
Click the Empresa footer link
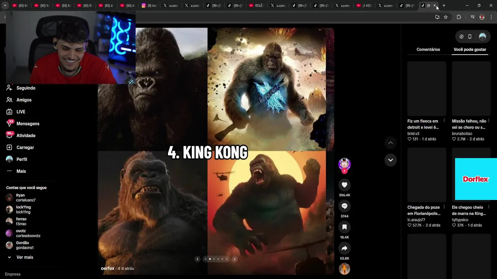tap(12, 274)
